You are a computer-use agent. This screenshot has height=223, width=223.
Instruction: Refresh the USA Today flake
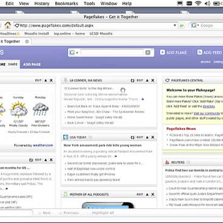point(132,137)
